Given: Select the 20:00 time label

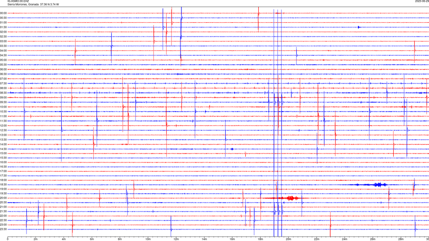Looking at the screenshot, I should (3, 198).
